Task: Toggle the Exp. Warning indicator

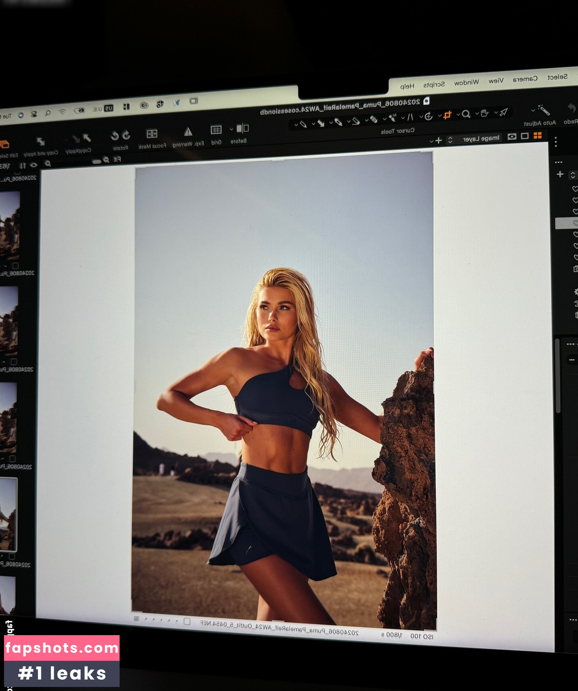Action: pos(188,132)
